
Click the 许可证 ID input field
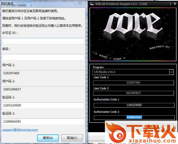tap(43, 41)
